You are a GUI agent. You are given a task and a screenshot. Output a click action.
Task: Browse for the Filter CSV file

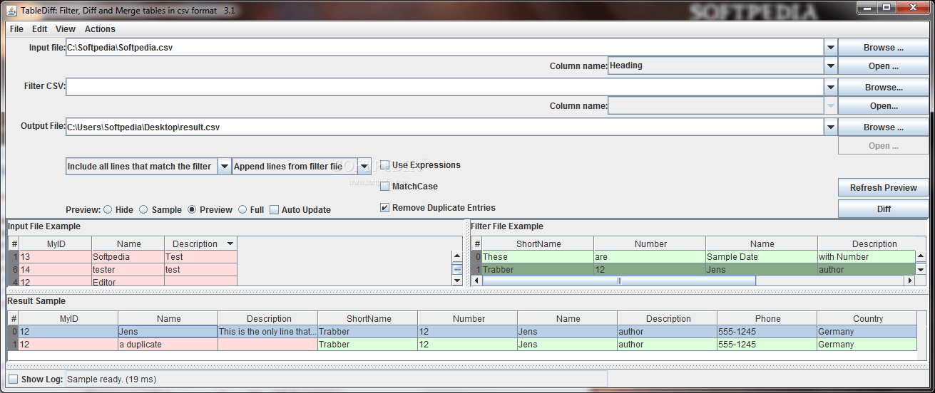tap(884, 88)
